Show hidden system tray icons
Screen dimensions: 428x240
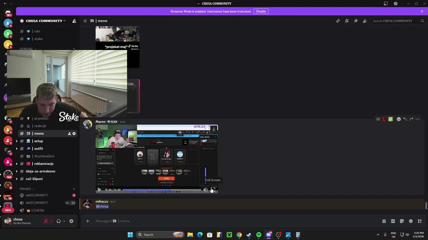click(x=378, y=235)
